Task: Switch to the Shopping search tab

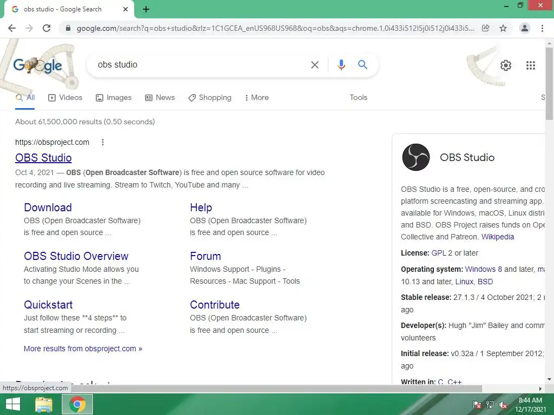Action: pyautogui.click(x=210, y=98)
